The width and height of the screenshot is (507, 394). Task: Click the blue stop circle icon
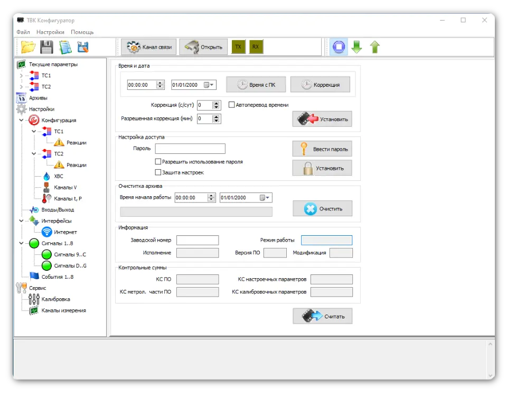(339, 47)
